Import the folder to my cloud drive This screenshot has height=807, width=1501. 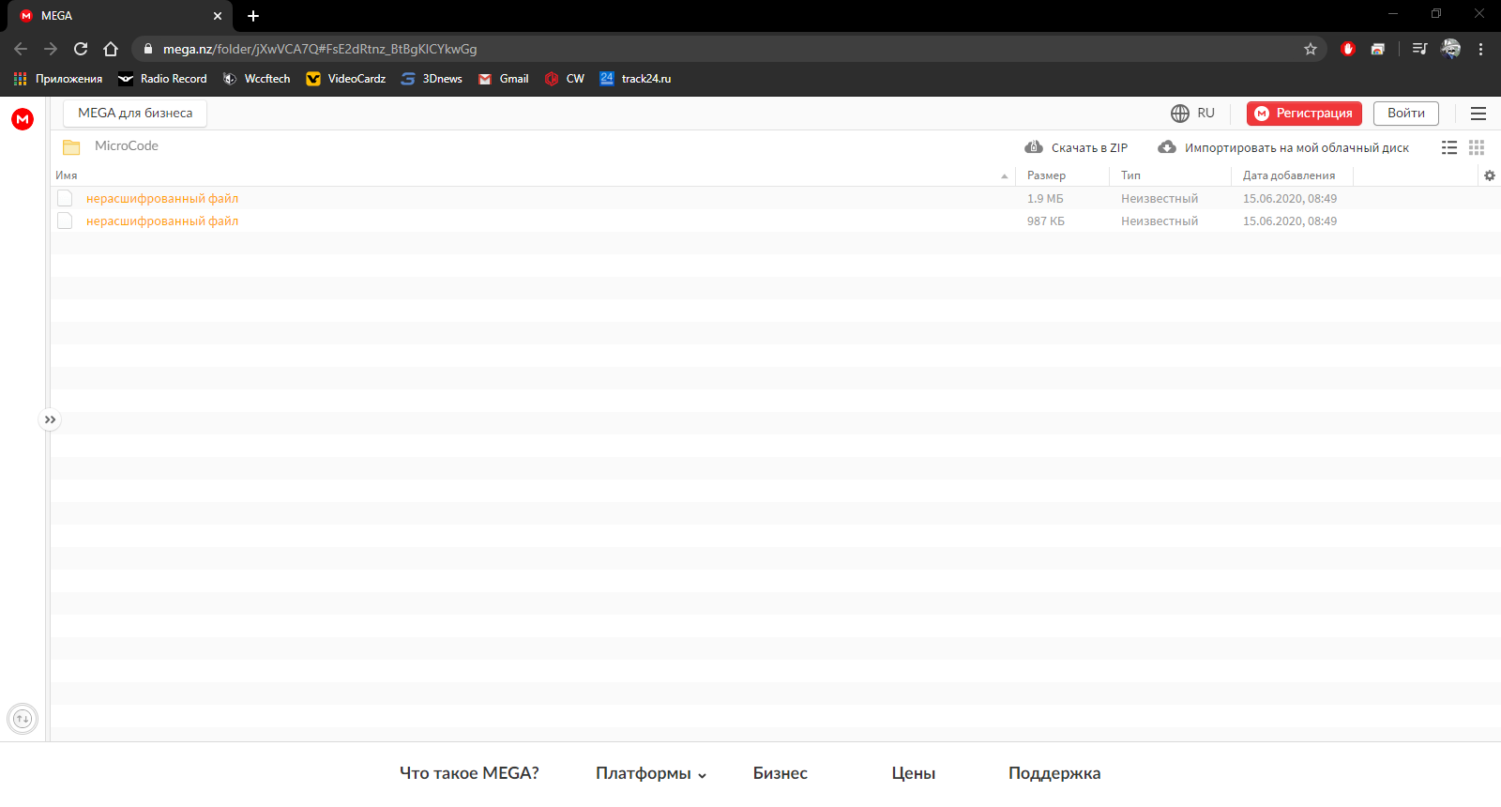[x=1283, y=147]
